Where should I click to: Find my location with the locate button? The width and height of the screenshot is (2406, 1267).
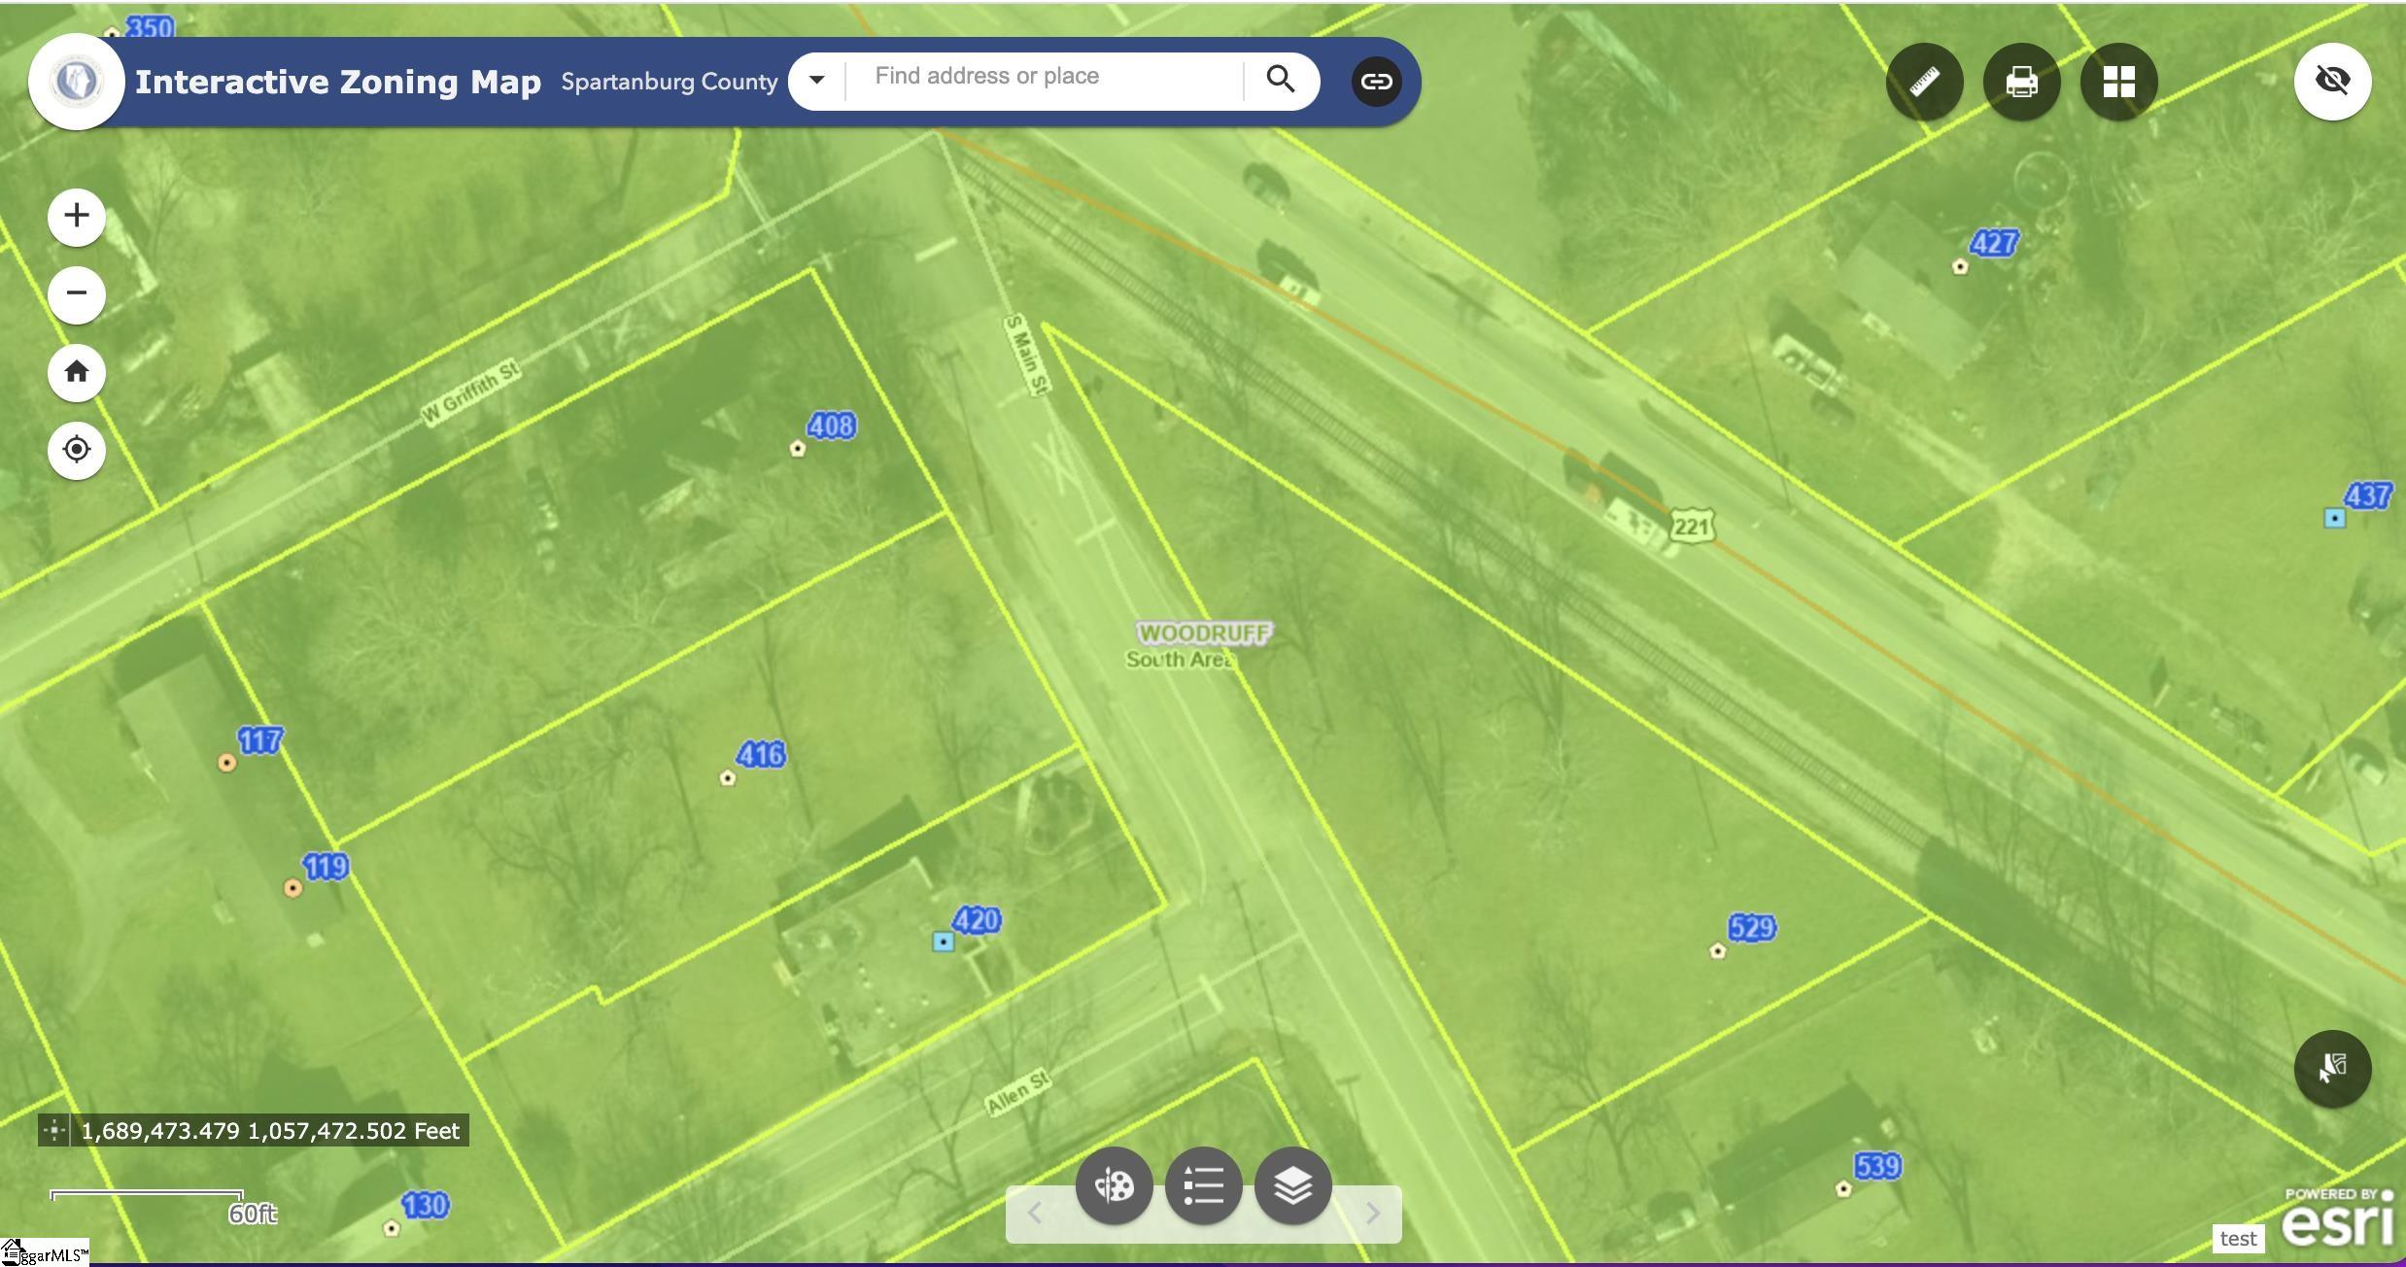coord(77,450)
